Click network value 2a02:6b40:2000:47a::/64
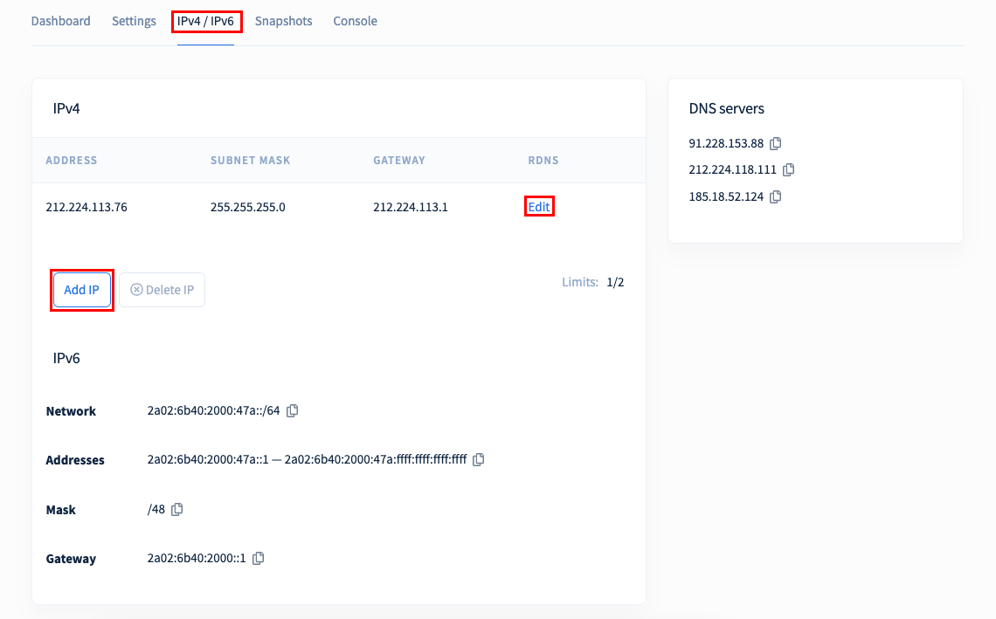Image resolution: width=996 pixels, height=619 pixels. pyautogui.click(x=213, y=410)
